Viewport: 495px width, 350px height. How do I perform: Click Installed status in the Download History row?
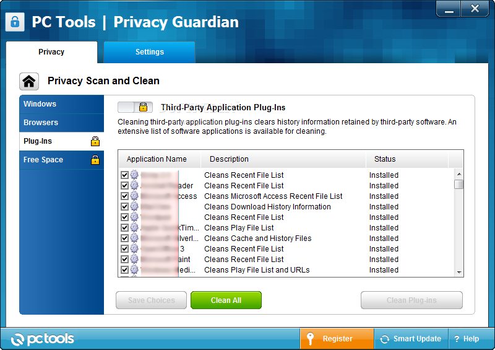tap(384, 206)
